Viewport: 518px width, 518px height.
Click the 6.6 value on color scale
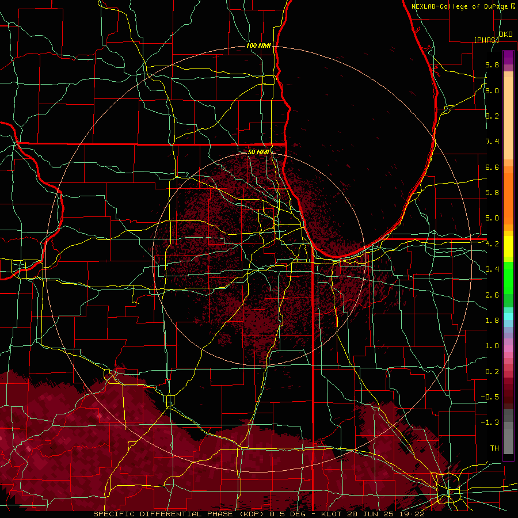coord(492,167)
